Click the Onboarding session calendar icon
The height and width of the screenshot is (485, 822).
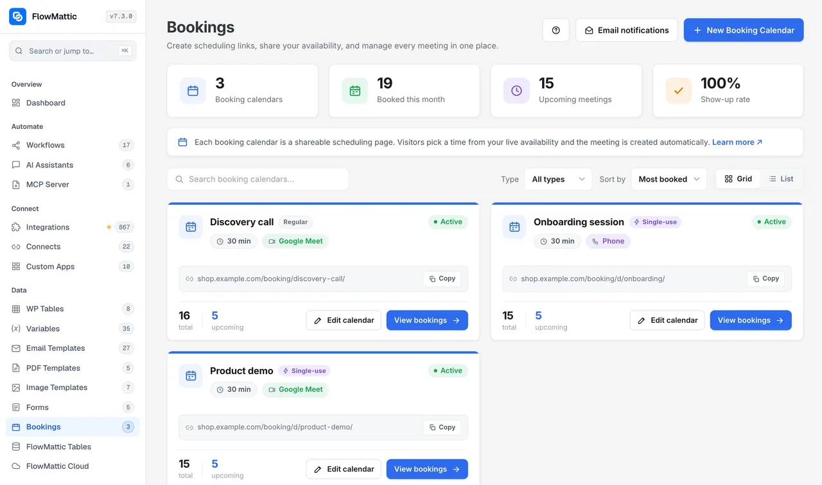(514, 227)
